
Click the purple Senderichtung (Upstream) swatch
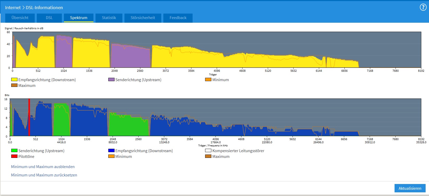click(x=111, y=80)
